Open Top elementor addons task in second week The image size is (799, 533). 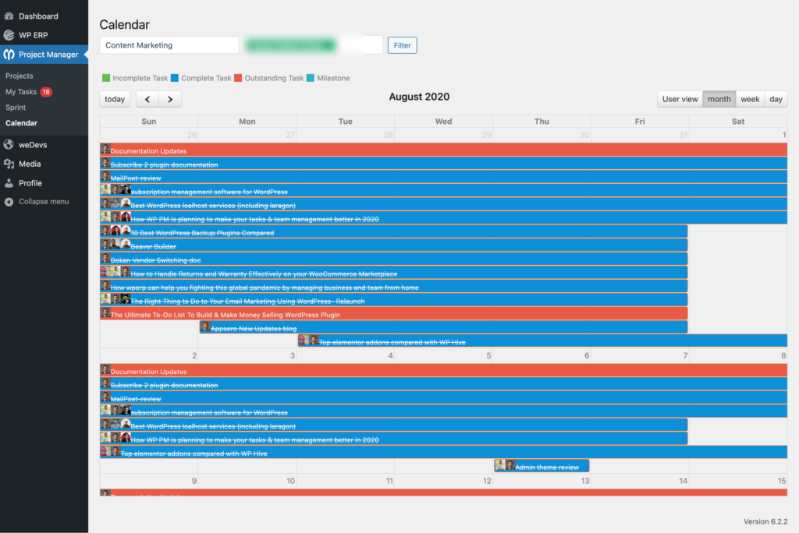click(443, 453)
